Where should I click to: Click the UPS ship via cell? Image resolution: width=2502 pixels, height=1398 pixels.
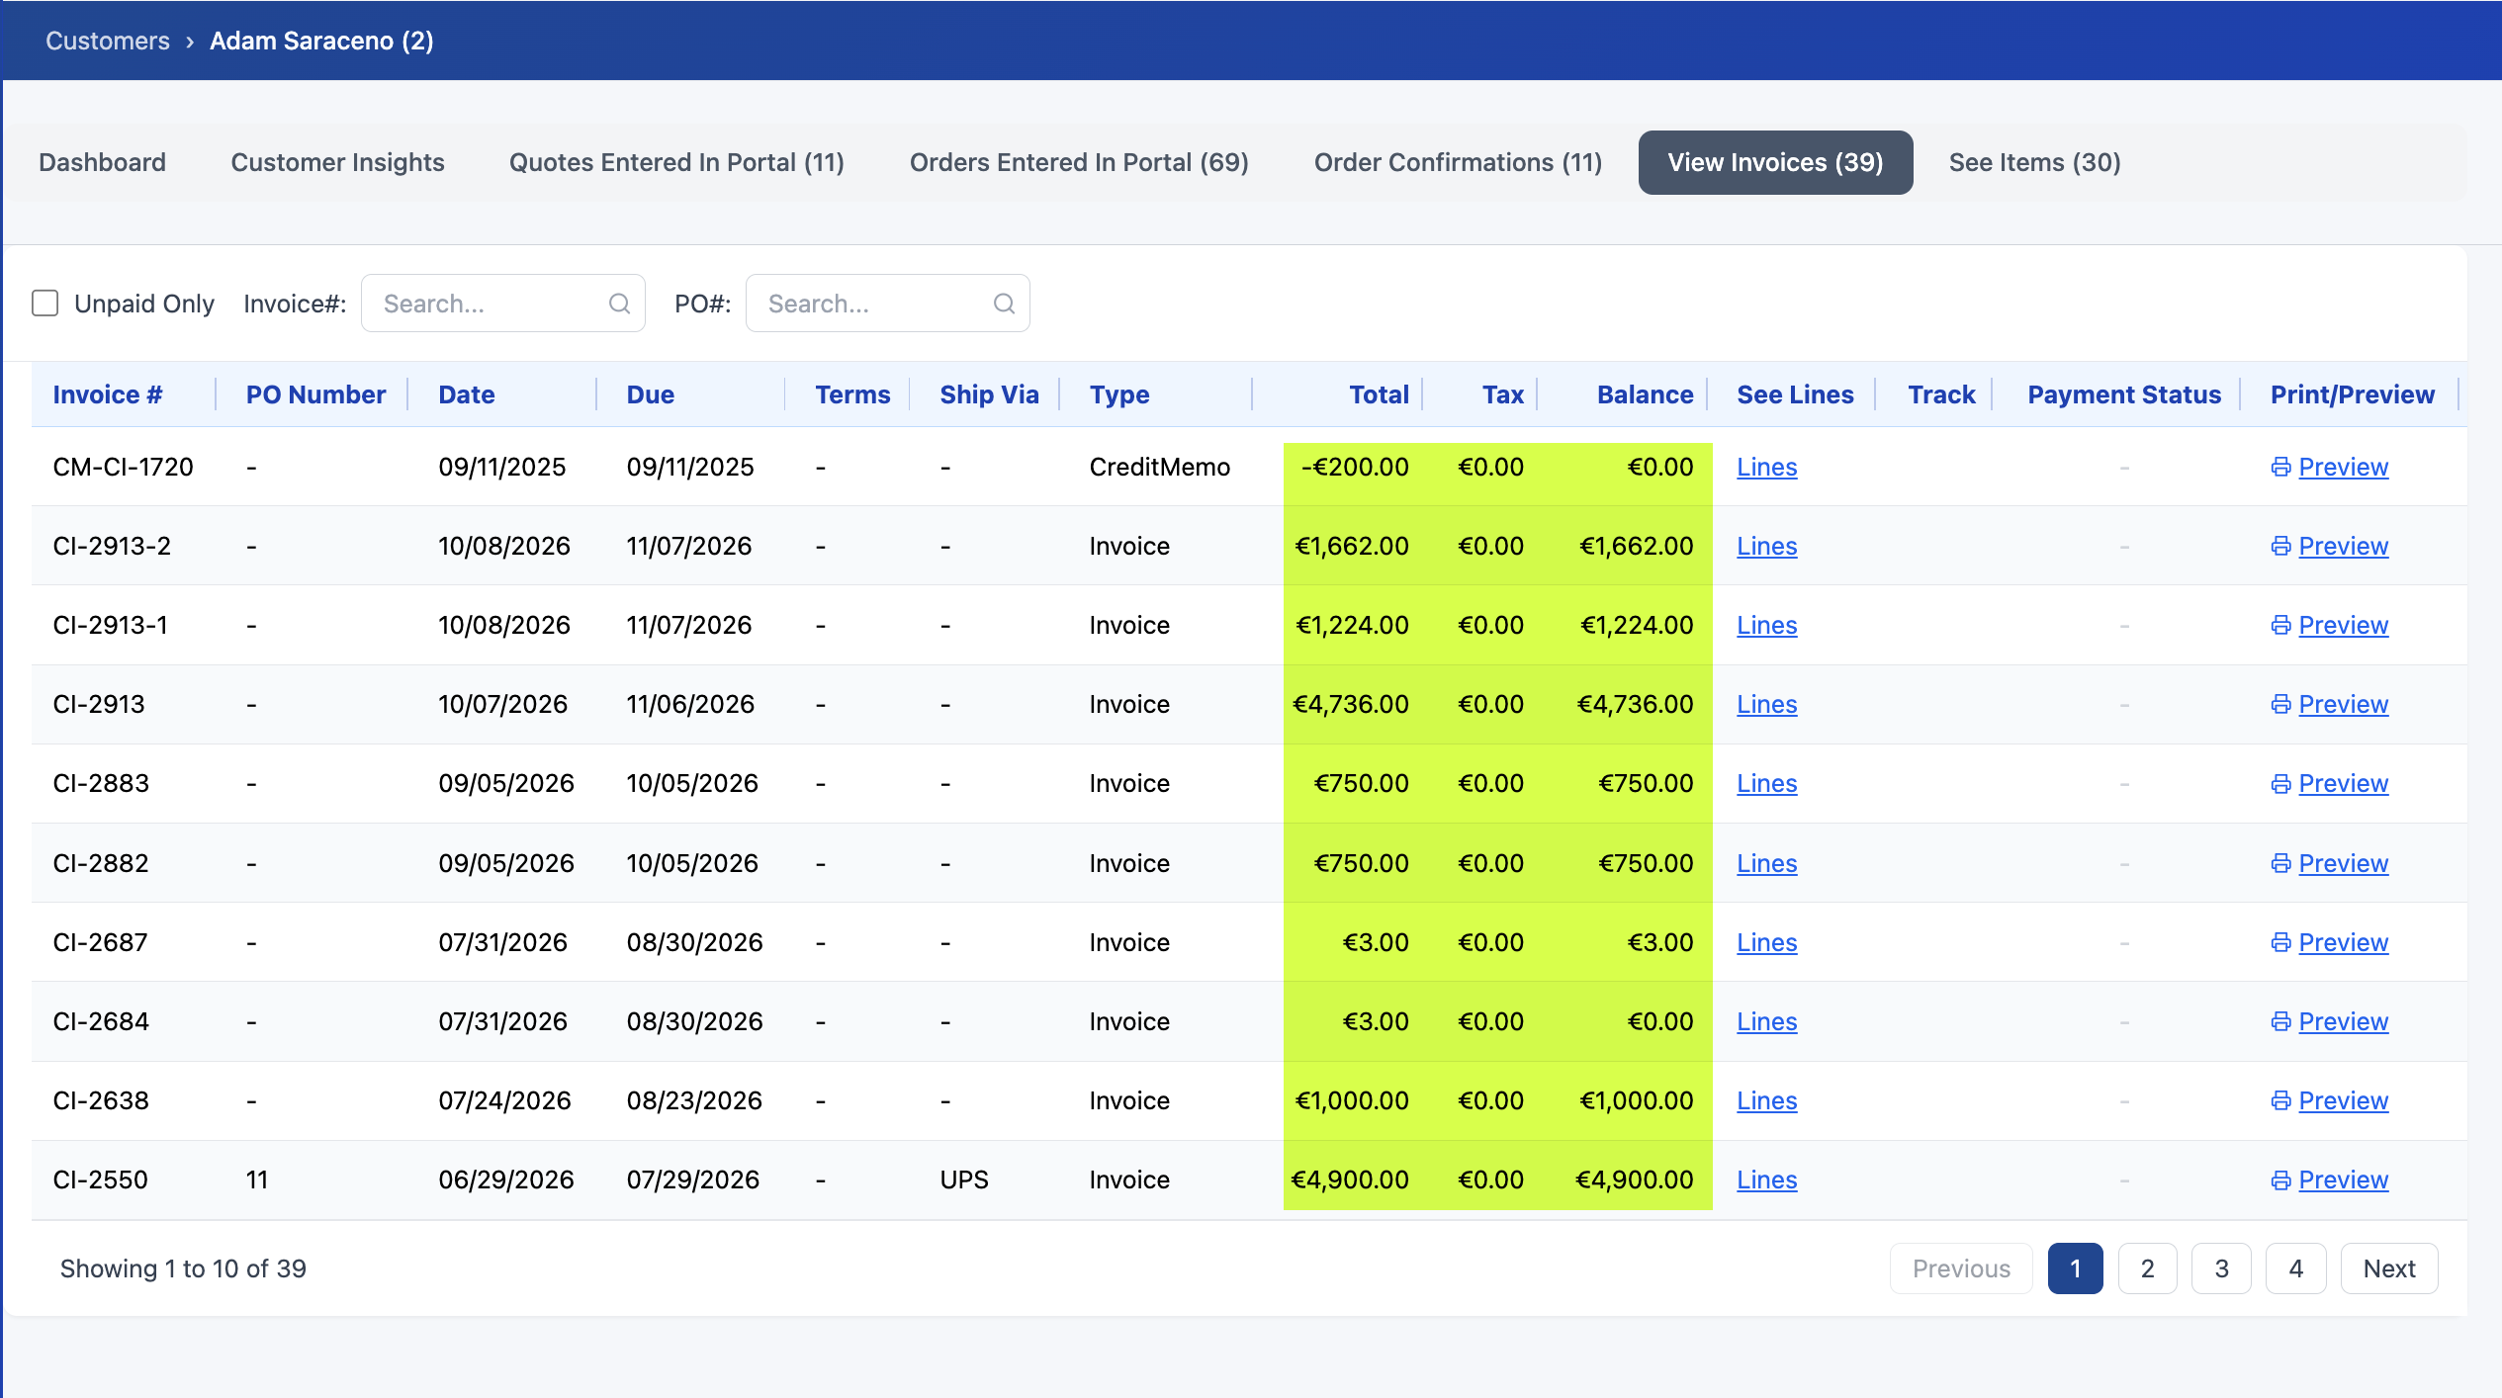click(x=964, y=1180)
